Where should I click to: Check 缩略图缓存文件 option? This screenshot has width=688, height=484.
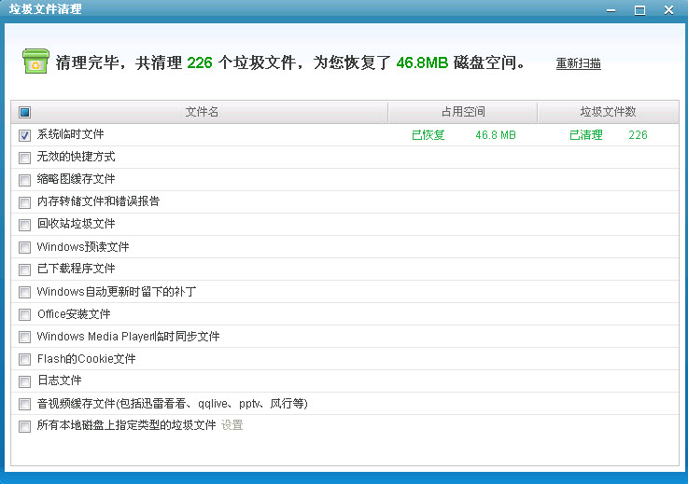(x=24, y=180)
